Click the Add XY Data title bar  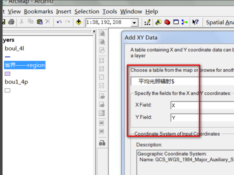click(x=178, y=37)
